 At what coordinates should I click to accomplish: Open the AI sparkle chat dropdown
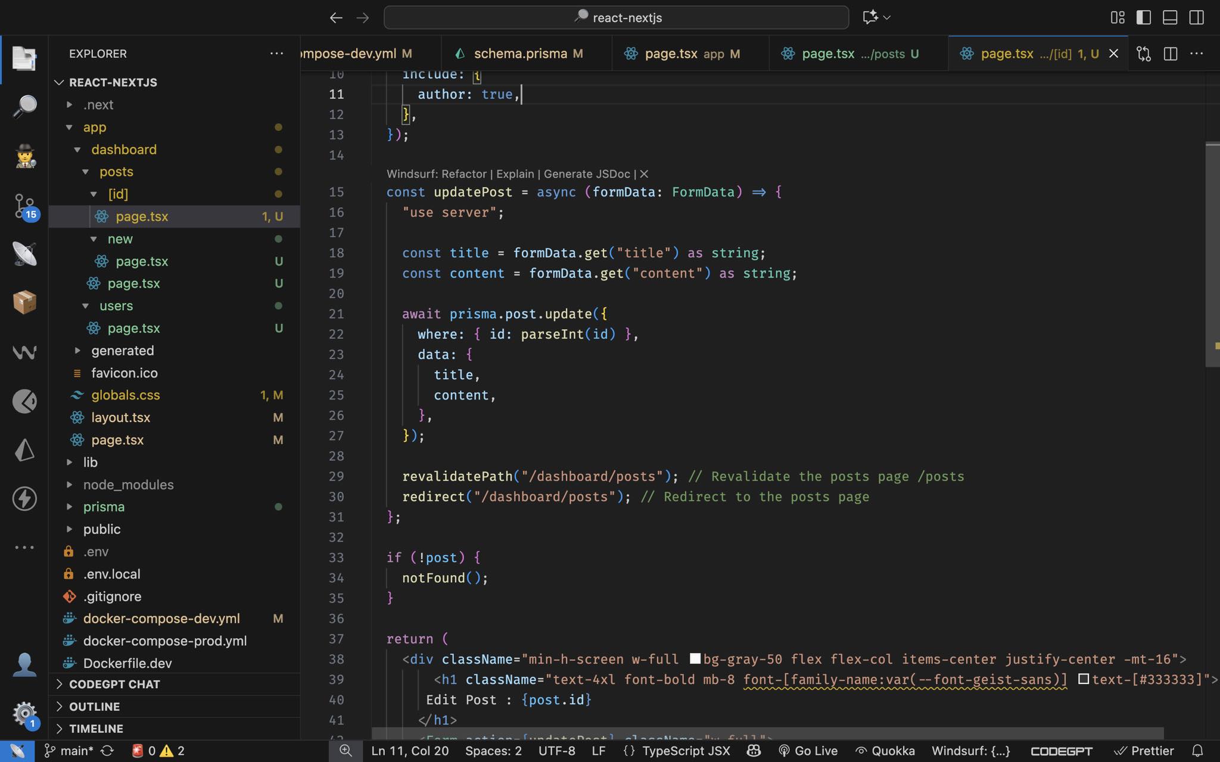[x=876, y=17]
